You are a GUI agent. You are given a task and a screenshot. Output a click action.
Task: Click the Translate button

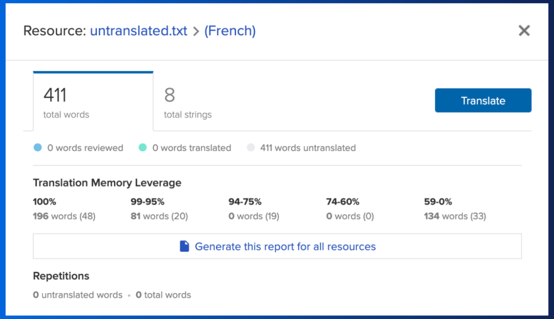click(x=483, y=101)
